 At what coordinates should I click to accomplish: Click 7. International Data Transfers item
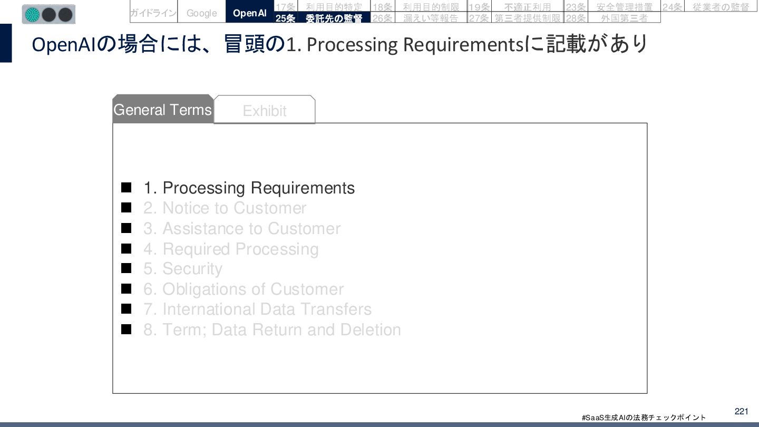pyautogui.click(x=257, y=309)
